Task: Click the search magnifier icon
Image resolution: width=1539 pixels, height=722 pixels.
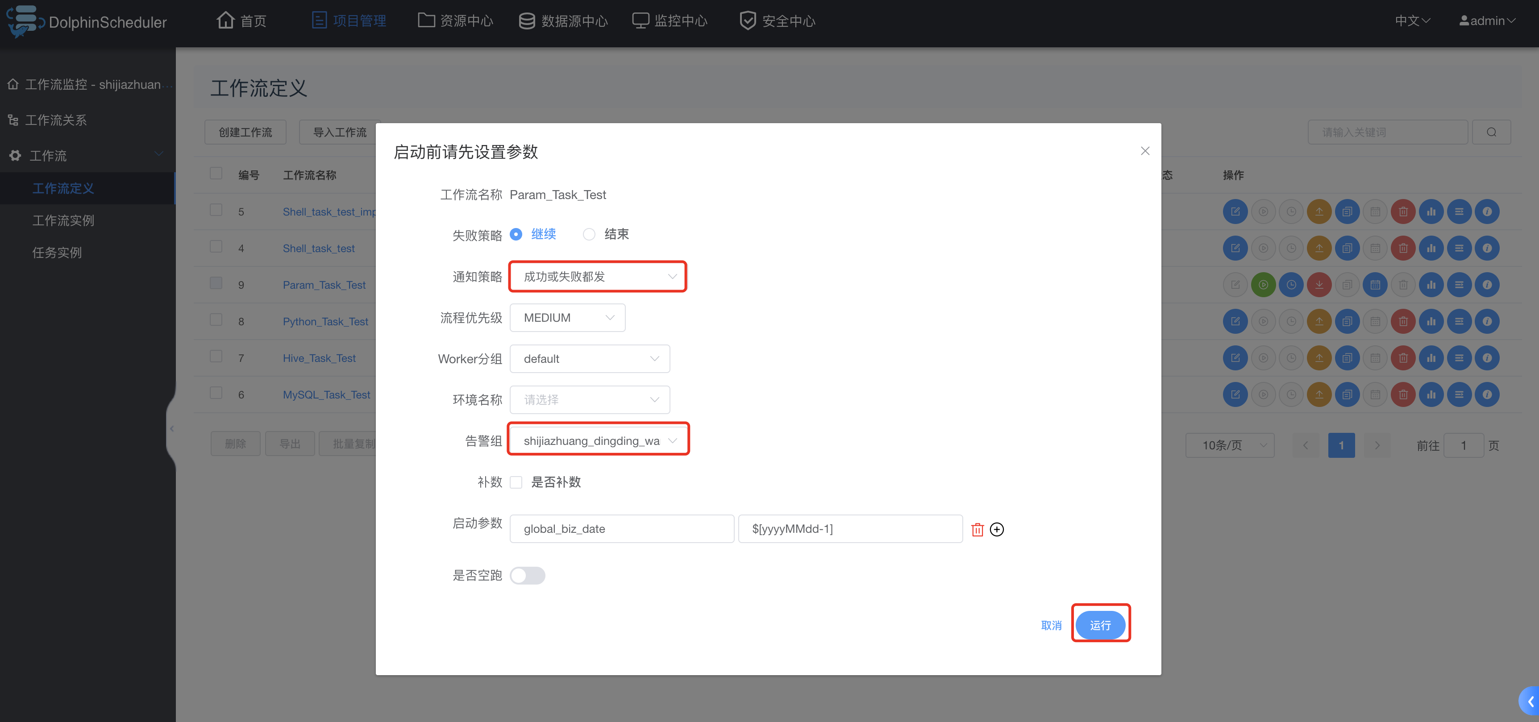Action: coord(1491,132)
